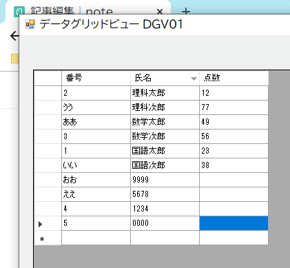Select 番号 cell in 1234 row

96,209
